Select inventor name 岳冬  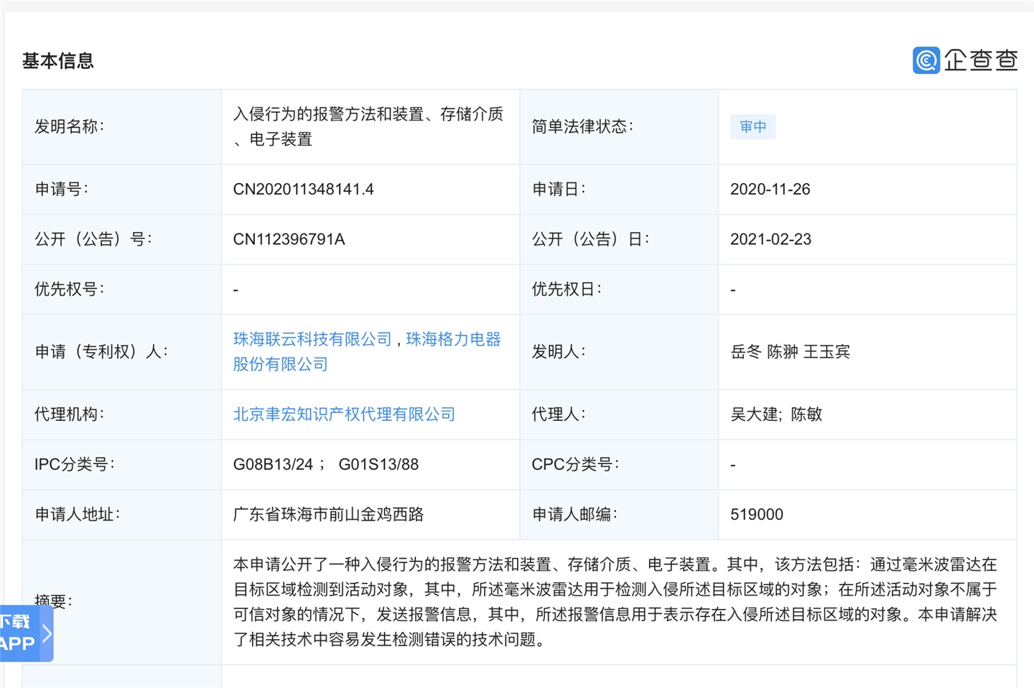(x=747, y=352)
